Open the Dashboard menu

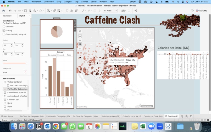[x=49, y=2]
